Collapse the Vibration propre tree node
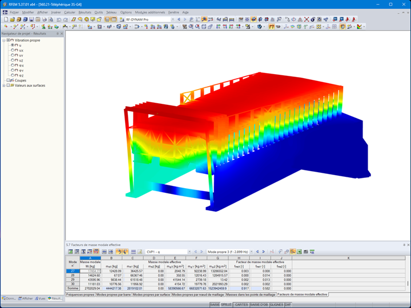The image size is (411, 308). [x=3, y=40]
